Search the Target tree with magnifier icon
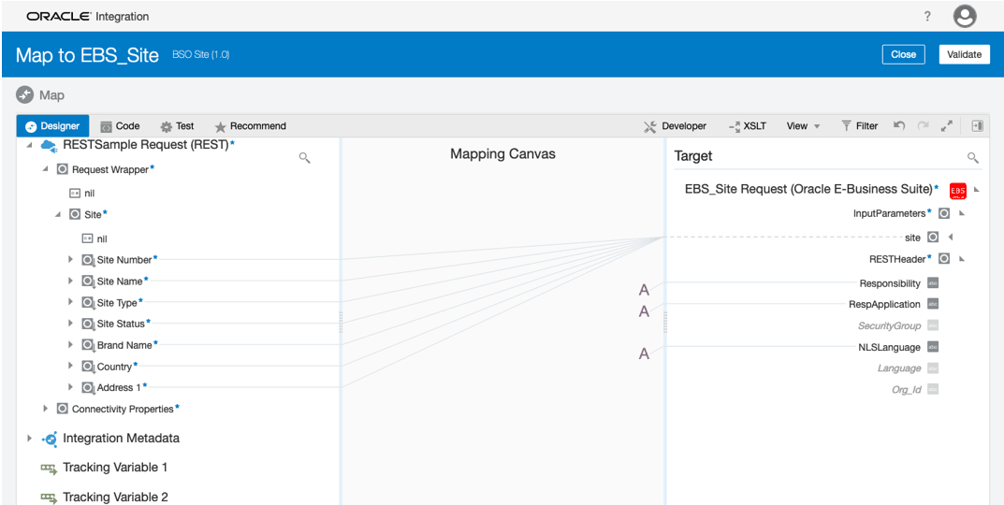The width and height of the screenshot is (1004, 505). tap(972, 157)
